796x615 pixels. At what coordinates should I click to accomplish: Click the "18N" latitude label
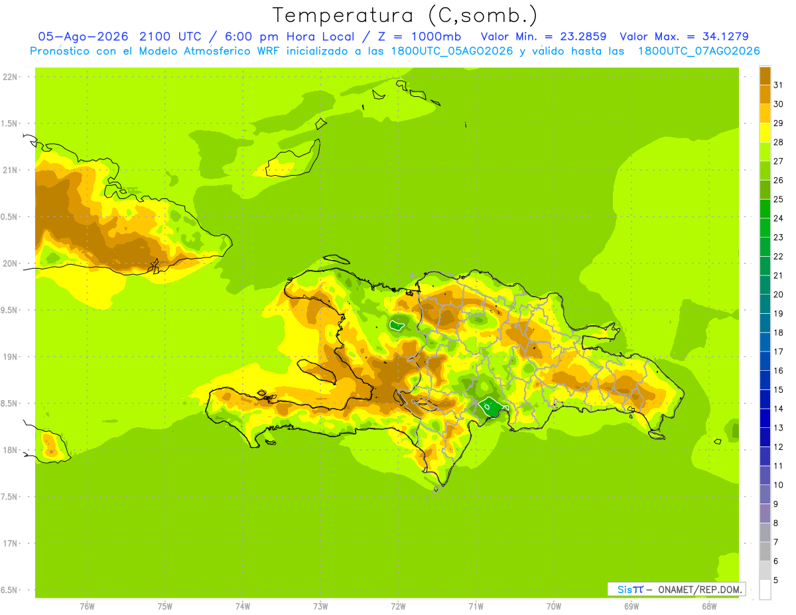[x=11, y=450]
